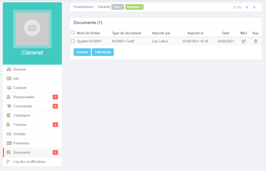
Task: Select the Documents menu item
Action: [32, 152]
